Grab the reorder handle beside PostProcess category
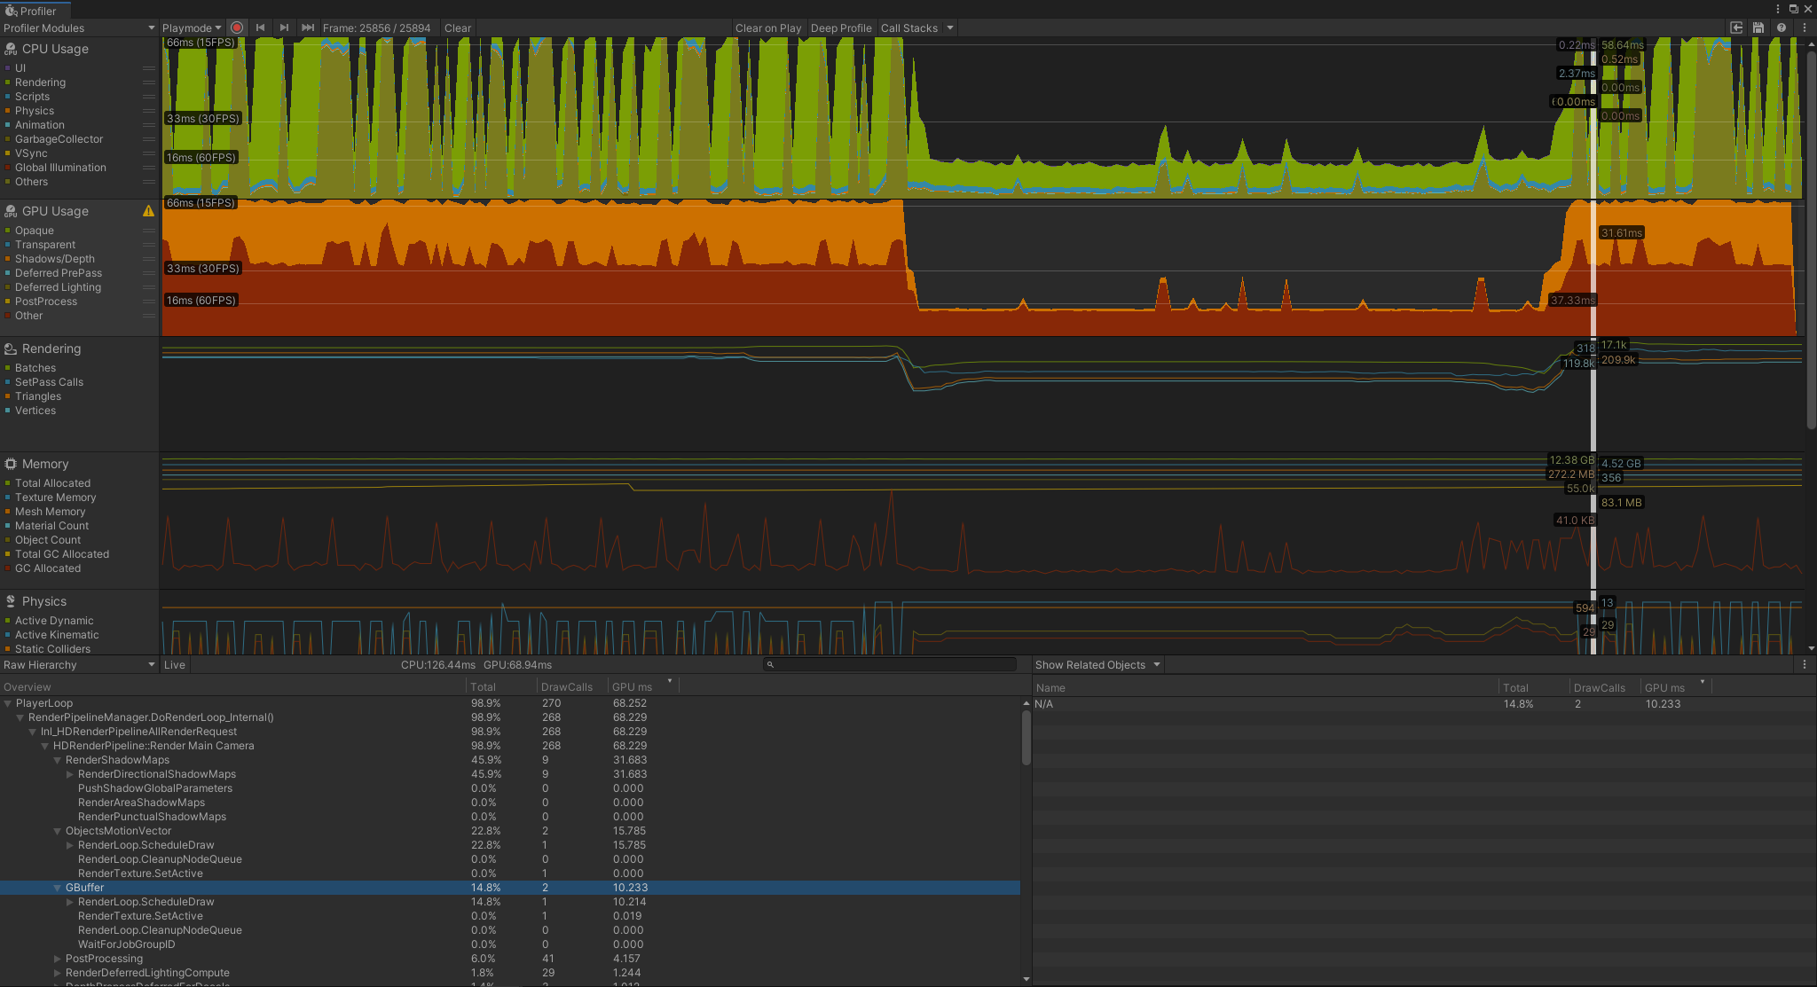The image size is (1817, 987). coord(148,302)
